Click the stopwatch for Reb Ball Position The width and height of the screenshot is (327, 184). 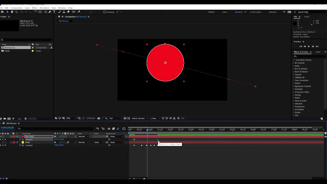pos(20,140)
